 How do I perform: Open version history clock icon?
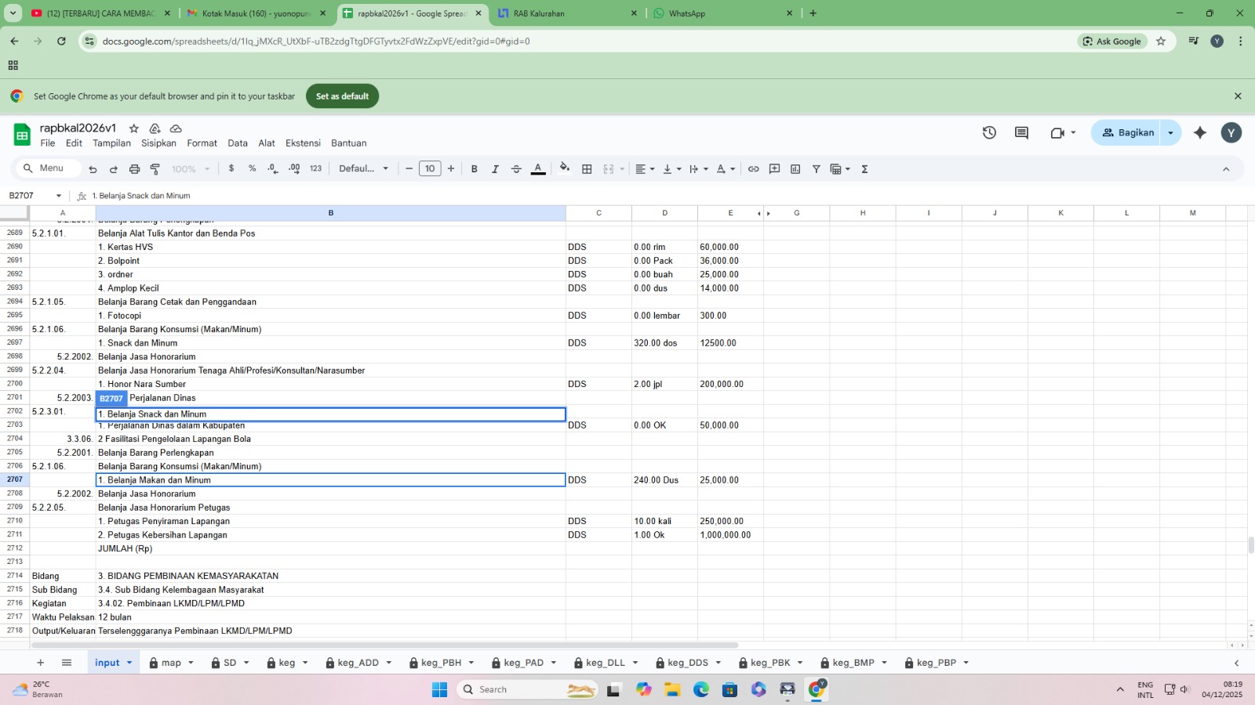pyautogui.click(x=989, y=133)
